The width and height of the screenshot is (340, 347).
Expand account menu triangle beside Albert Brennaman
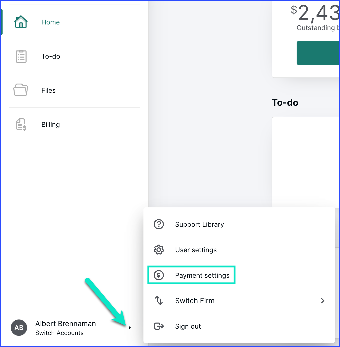click(x=130, y=328)
